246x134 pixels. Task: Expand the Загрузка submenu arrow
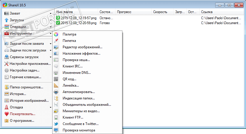click(50, 20)
